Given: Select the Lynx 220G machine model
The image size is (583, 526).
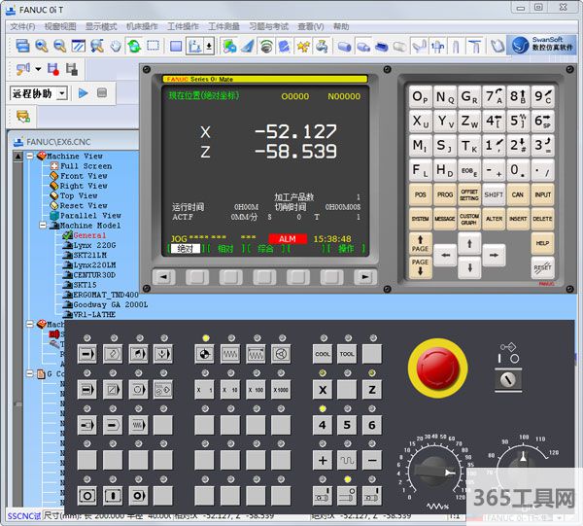Looking at the screenshot, I should click(93, 246).
